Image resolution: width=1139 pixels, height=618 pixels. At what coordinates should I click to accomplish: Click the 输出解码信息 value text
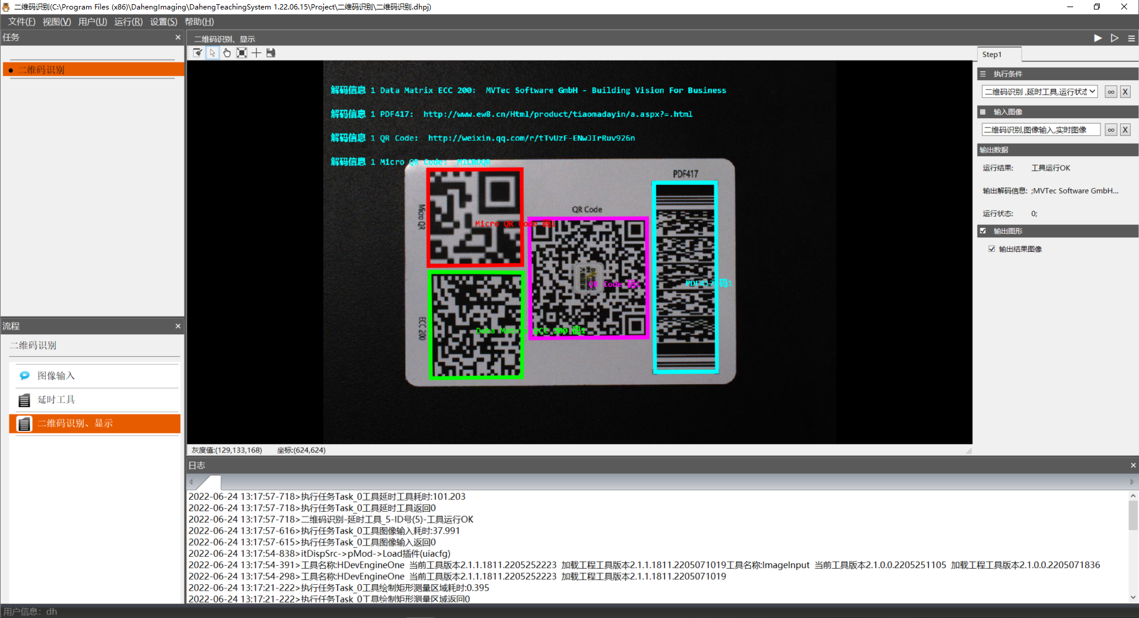[1074, 191]
